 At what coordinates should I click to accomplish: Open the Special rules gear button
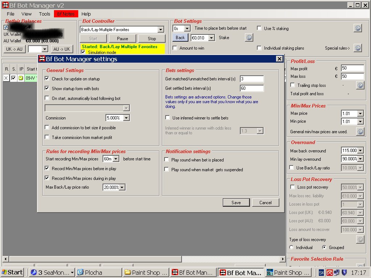(358, 48)
